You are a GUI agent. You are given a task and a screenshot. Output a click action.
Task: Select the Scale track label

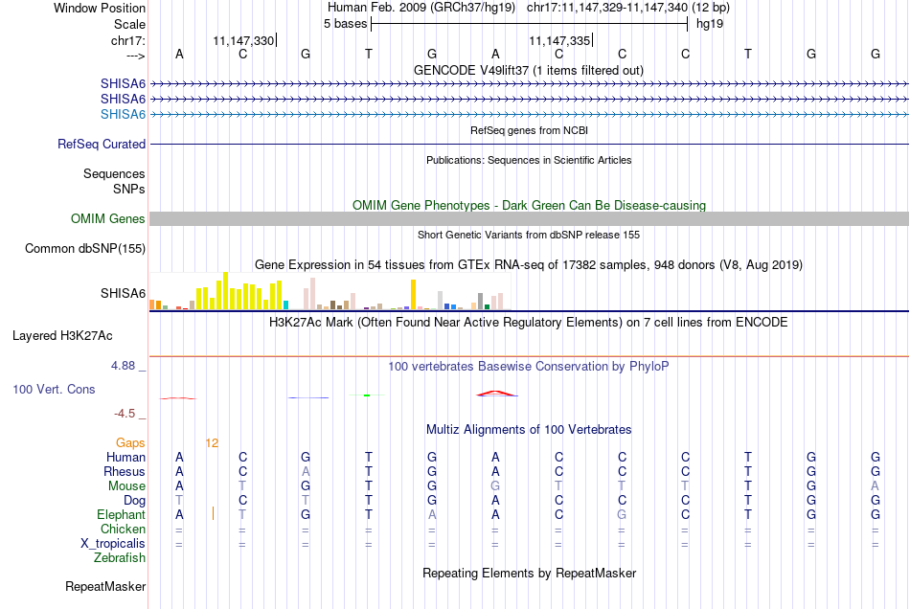click(129, 24)
